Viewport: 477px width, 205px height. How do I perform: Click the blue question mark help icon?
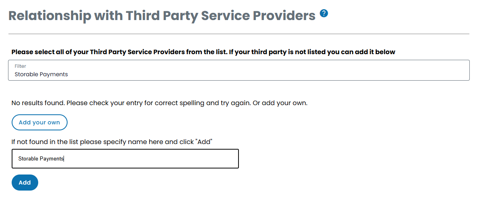coord(324,14)
